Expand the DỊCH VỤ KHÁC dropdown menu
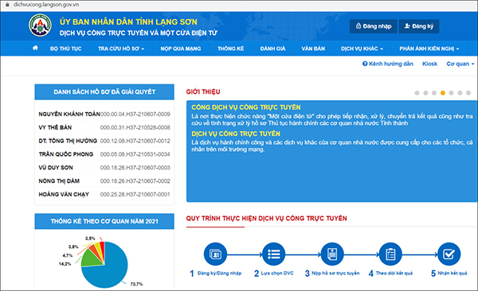Image resolution: width=478 pixels, height=291 pixels. 362,48
